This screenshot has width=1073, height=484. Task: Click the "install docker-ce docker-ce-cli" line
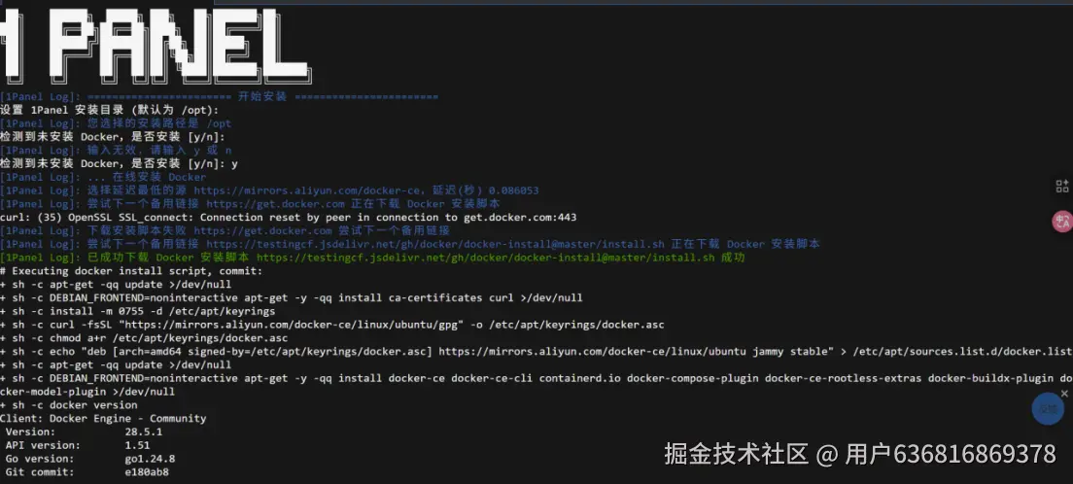(536, 378)
